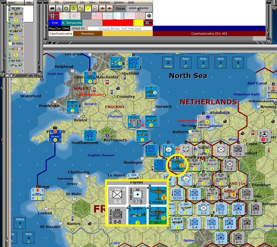Click the white flag toolbar icon
277x247 pixels.
coord(95,8)
